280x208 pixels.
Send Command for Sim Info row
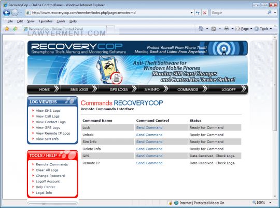(x=149, y=142)
